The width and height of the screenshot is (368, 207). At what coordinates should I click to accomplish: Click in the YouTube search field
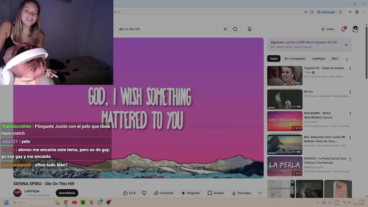(171, 29)
